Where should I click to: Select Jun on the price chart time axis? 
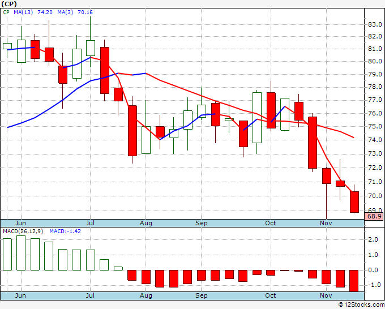click(x=20, y=223)
